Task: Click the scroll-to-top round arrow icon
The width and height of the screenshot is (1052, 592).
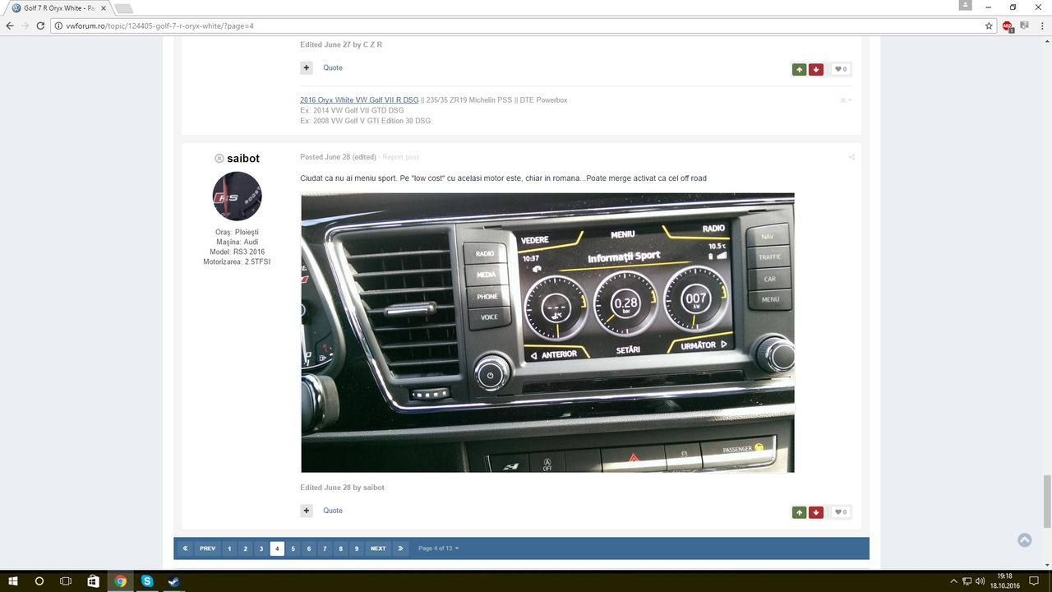Action: pyautogui.click(x=1024, y=540)
